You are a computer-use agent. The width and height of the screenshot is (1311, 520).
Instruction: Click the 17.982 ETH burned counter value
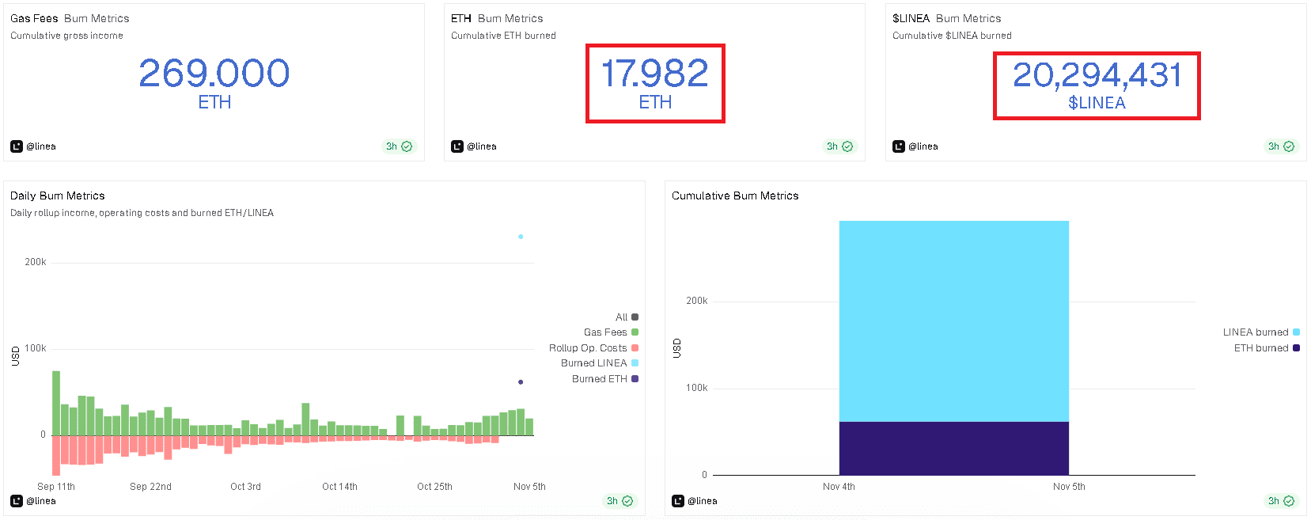pos(655,74)
